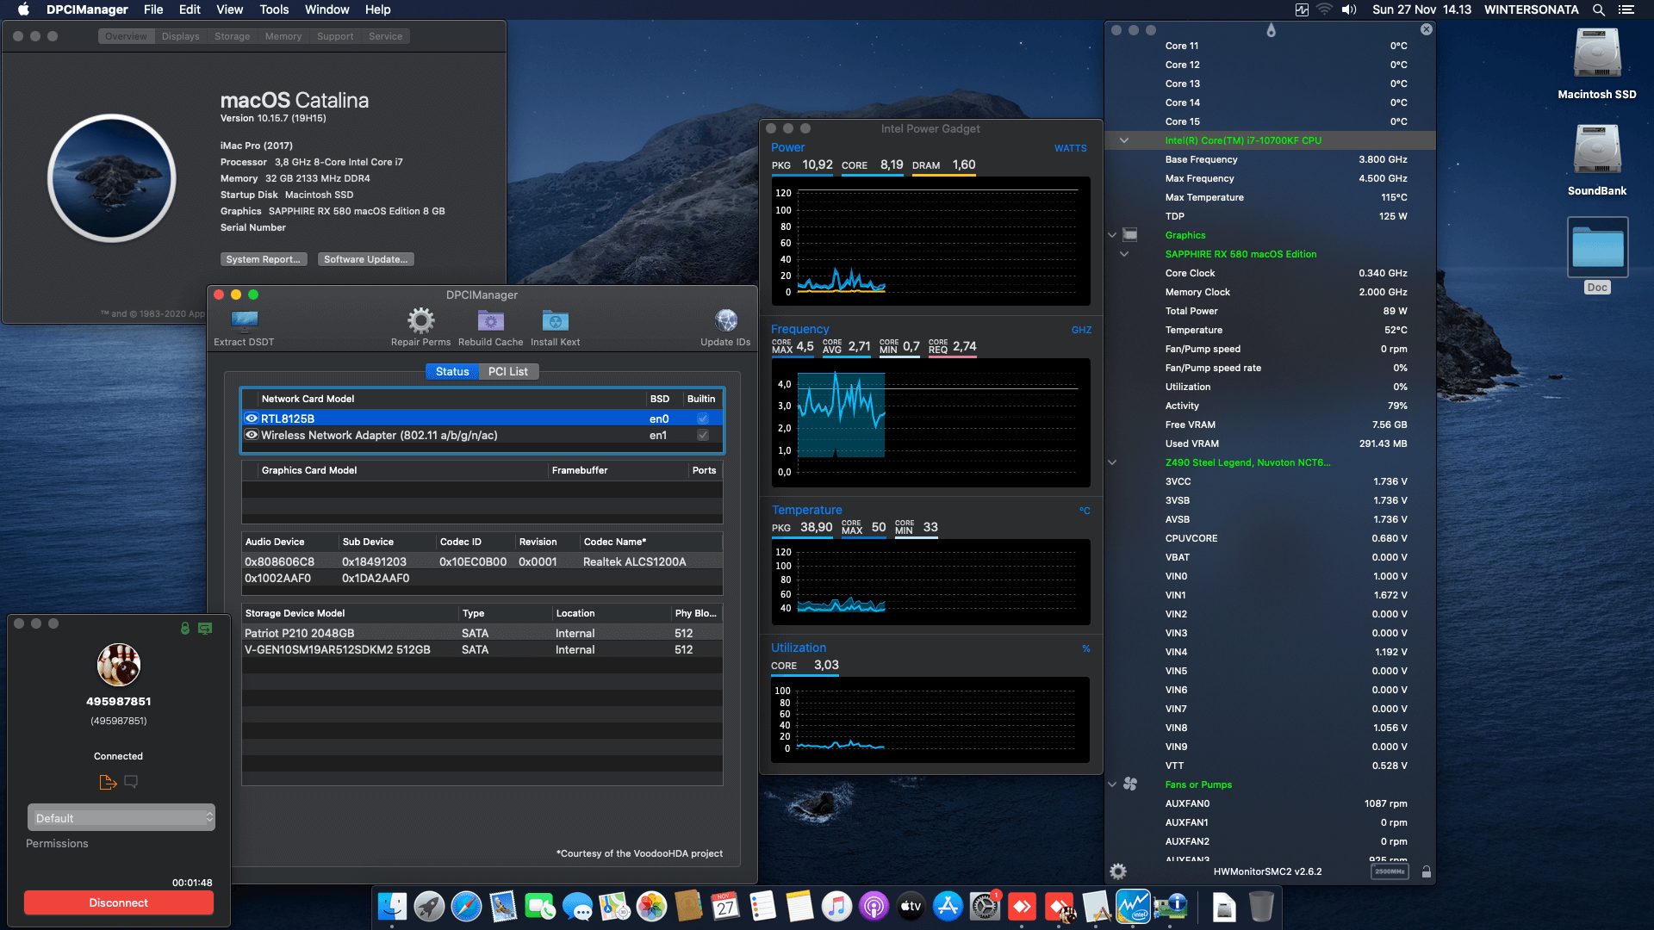Toggle Builtin checkbox for RTL8125B
The image size is (1654, 930).
[x=703, y=418]
